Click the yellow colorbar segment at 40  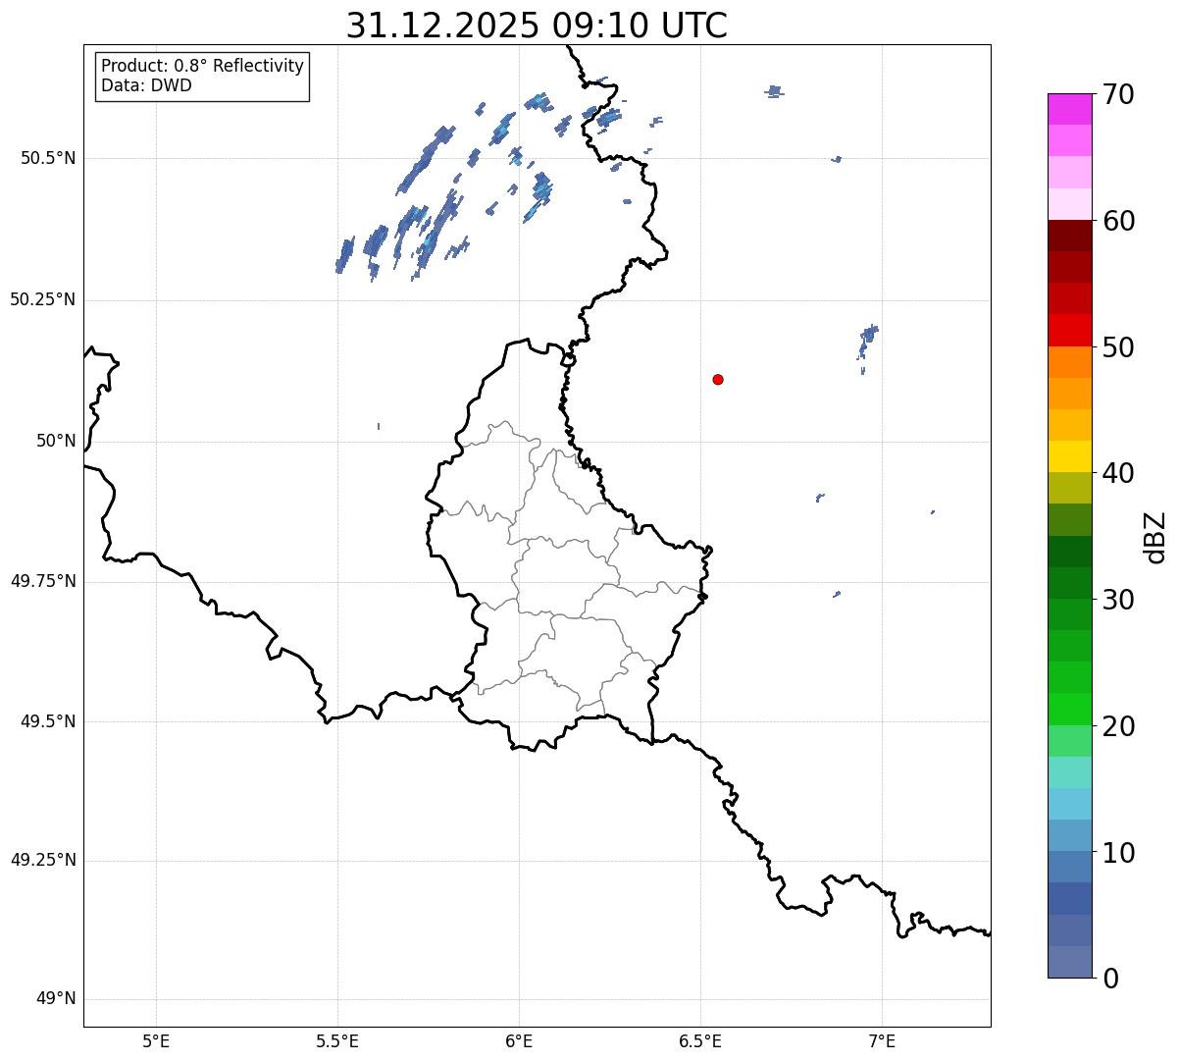pyautogui.click(x=1069, y=456)
